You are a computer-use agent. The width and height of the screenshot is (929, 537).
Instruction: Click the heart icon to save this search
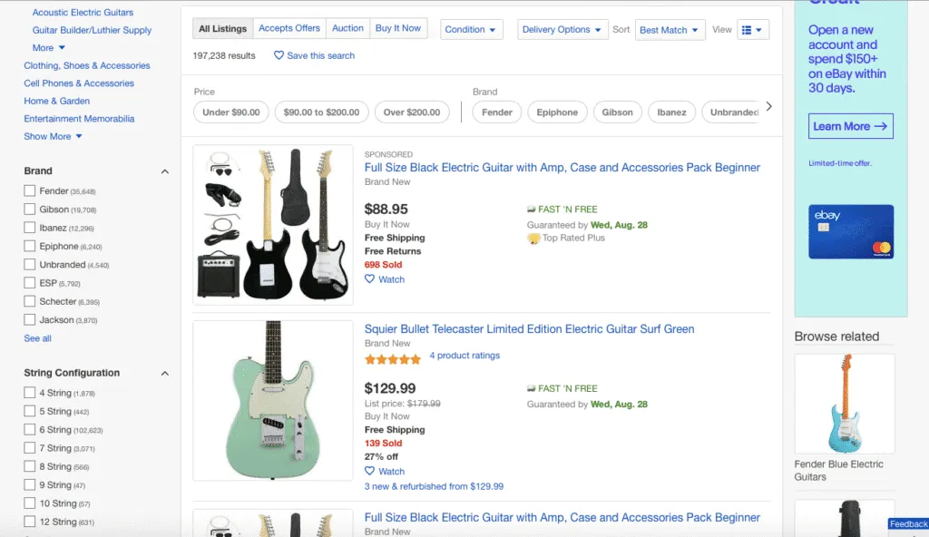[x=278, y=55]
